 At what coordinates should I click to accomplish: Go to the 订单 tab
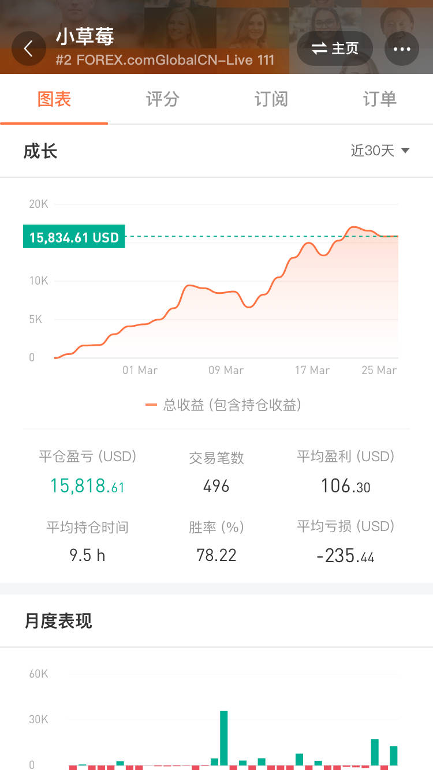tap(379, 99)
